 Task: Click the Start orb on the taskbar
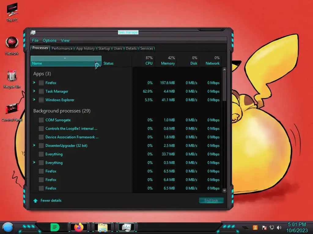[8, 227]
